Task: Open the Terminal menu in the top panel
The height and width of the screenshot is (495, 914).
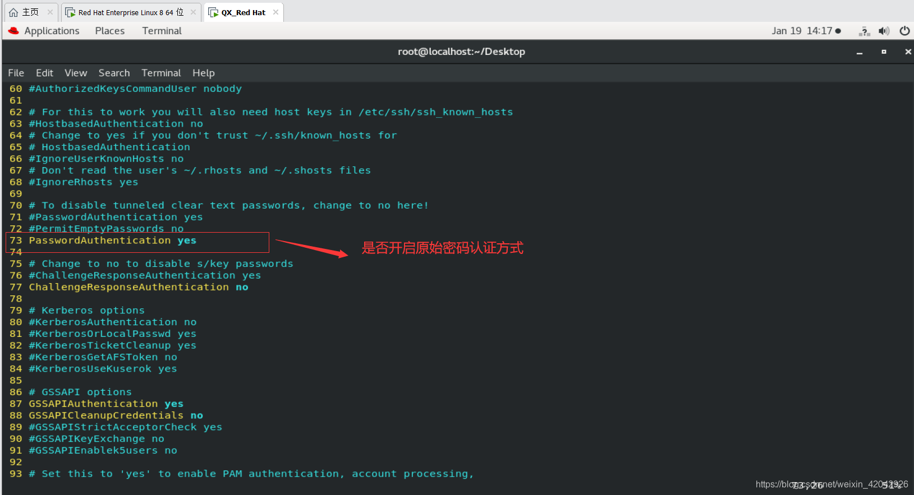Action: (x=162, y=31)
